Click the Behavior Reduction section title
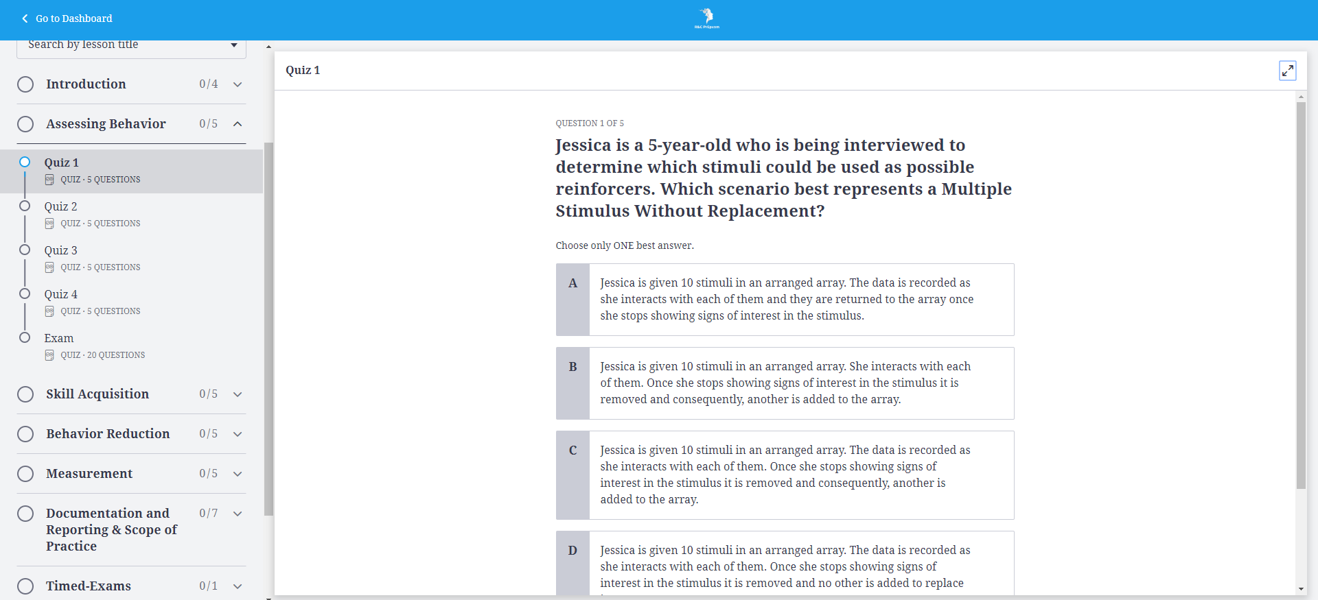 tap(108, 434)
